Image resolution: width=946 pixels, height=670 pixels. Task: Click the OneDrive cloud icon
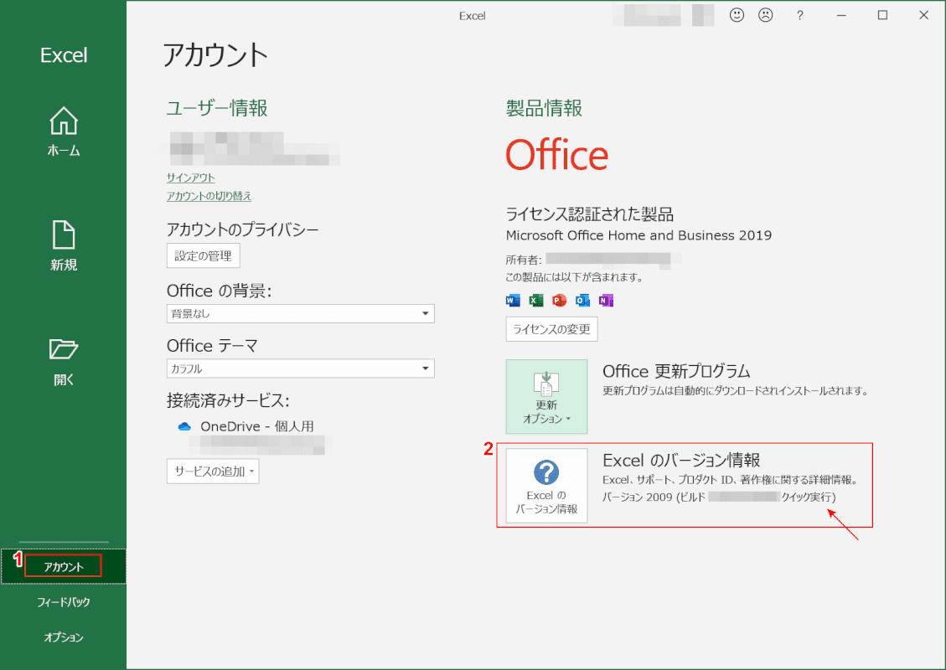(184, 426)
